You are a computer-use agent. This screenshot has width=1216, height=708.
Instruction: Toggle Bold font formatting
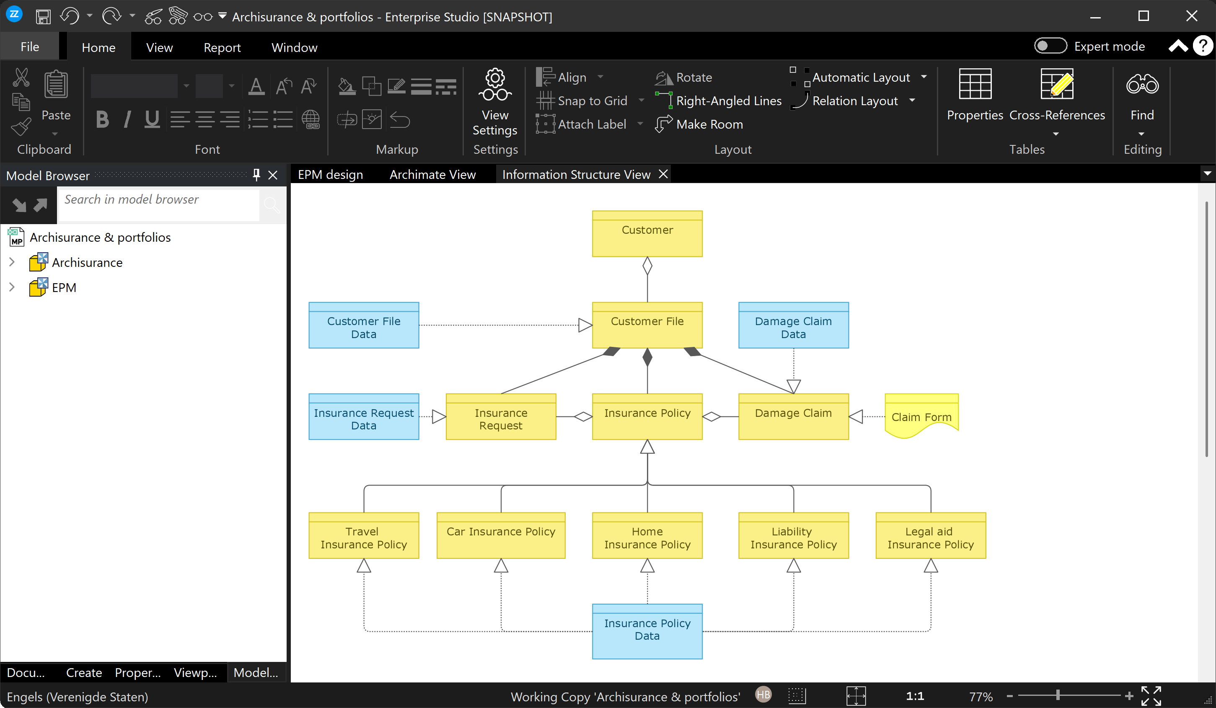pos(102,119)
